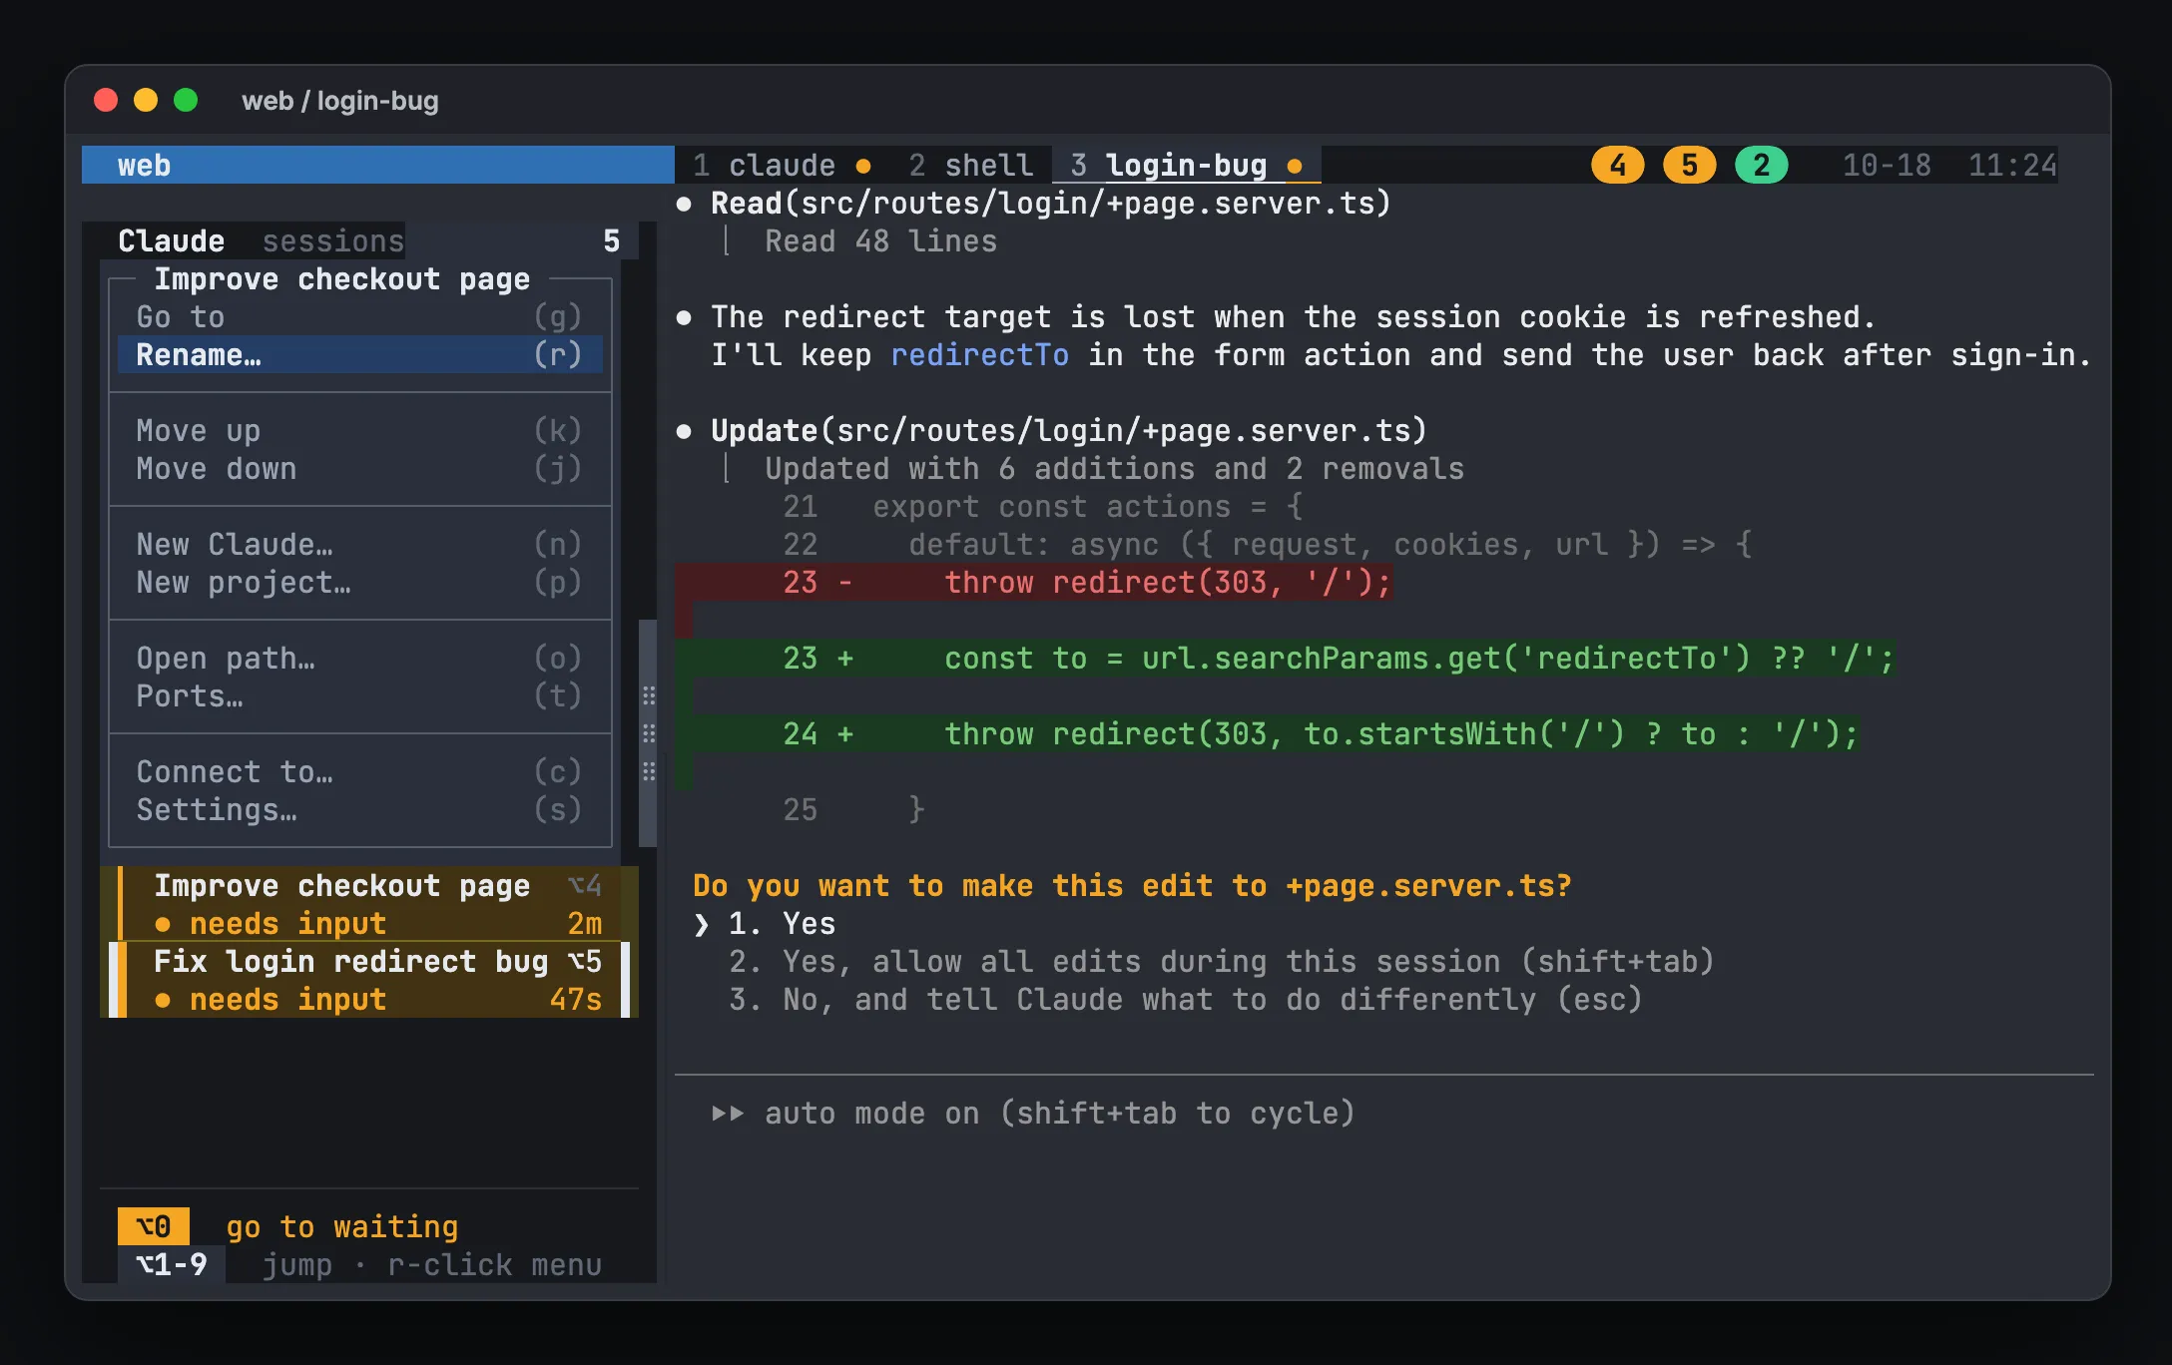Switch to the 2 shell tab
The image size is (2172, 1365).
(x=971, y=165)
